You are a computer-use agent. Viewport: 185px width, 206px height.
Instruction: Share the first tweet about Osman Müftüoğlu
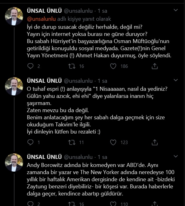click(155, 66)
